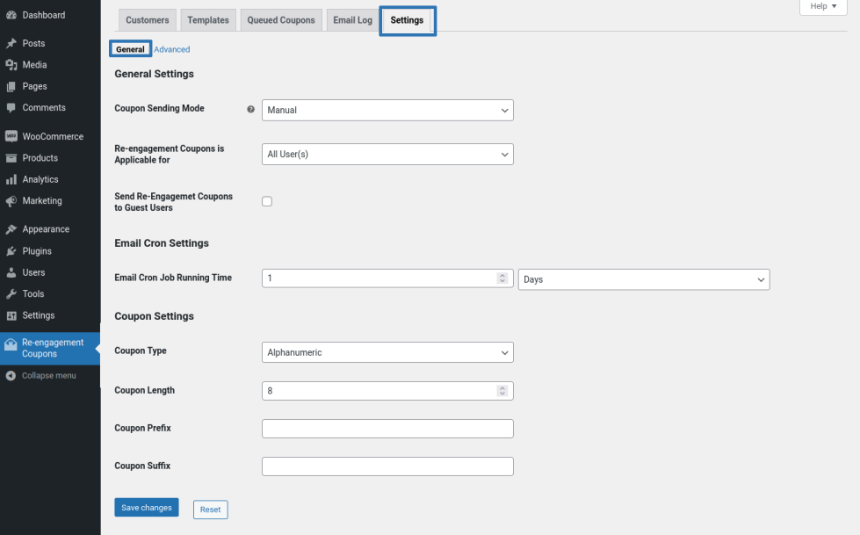This screenshot has height=535, width=860.
Task: Click the Save changes button
Action: click(x=146, y=508)
